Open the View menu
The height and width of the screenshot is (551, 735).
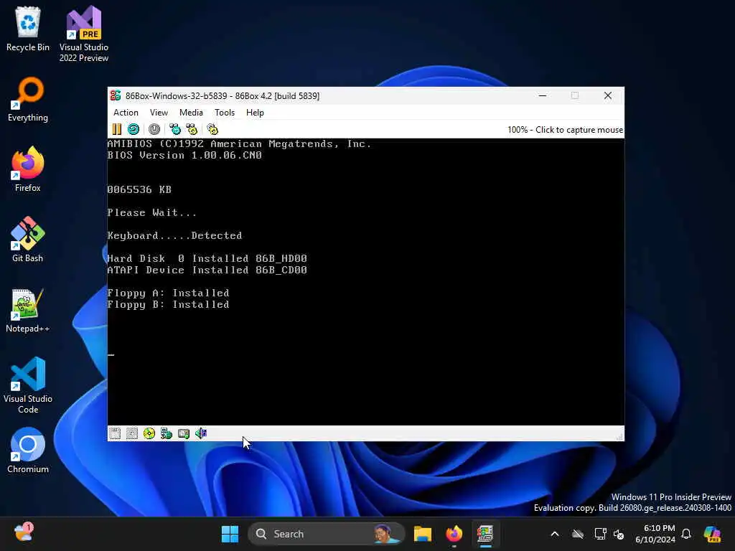click(x=159, y=113)
